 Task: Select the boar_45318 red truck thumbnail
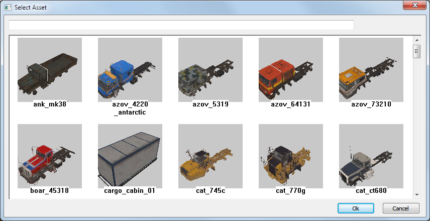(50, 156)
